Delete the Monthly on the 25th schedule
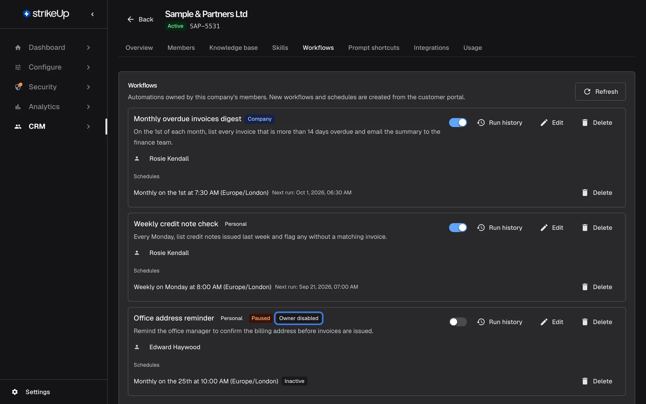 click(x=597, y=381)
